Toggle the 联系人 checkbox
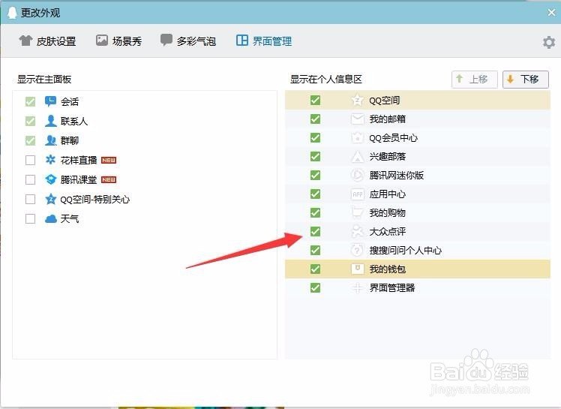This screenshot has height=409, width=561. point(31,121)
